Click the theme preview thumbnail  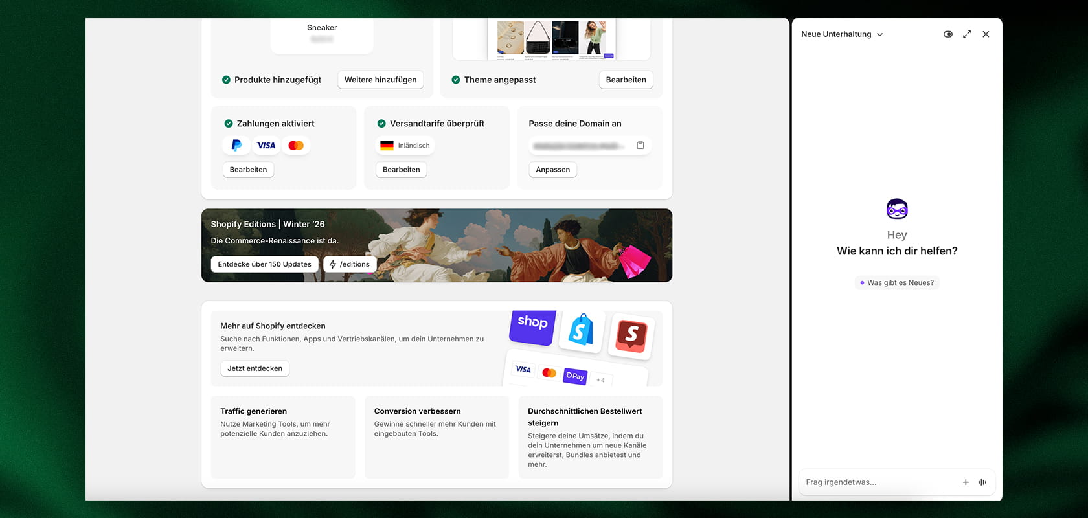[552, 39]
